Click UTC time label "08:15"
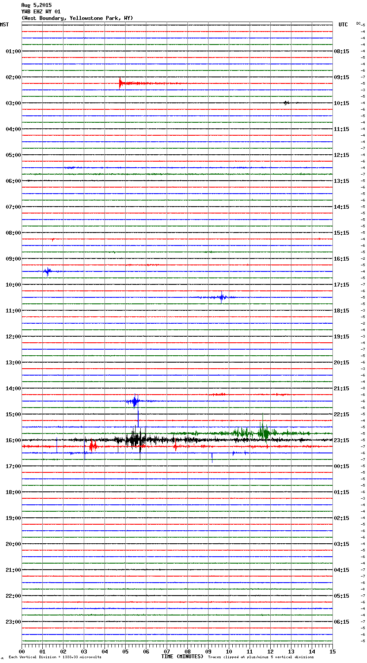 coord(342,51)
